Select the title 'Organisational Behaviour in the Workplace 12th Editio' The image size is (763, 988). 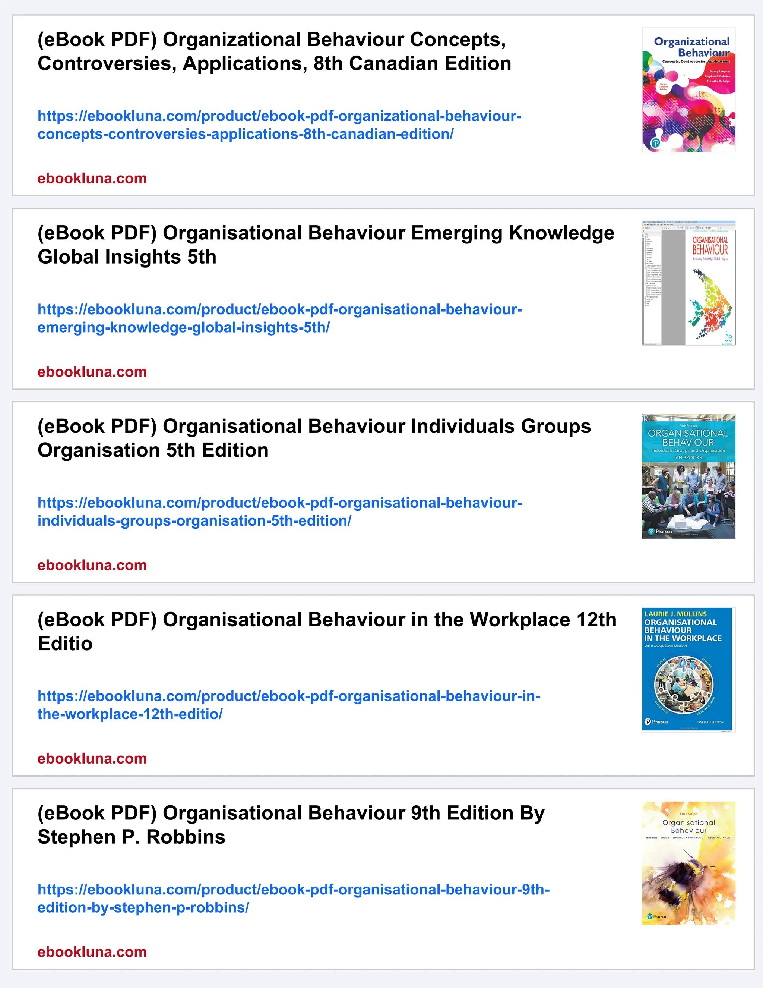coord(327,632)
